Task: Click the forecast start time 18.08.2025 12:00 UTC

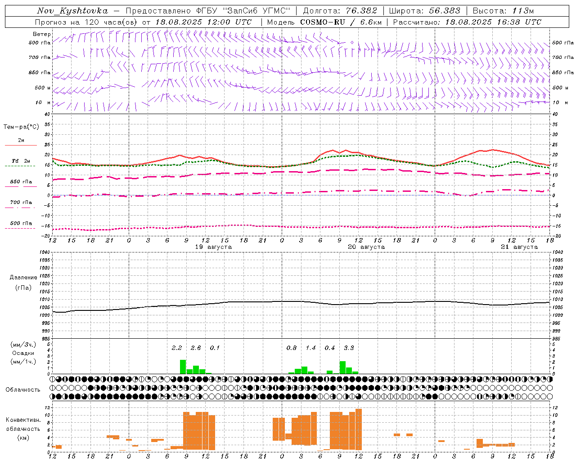Action: pyautogui.click(x=203, y=22)
